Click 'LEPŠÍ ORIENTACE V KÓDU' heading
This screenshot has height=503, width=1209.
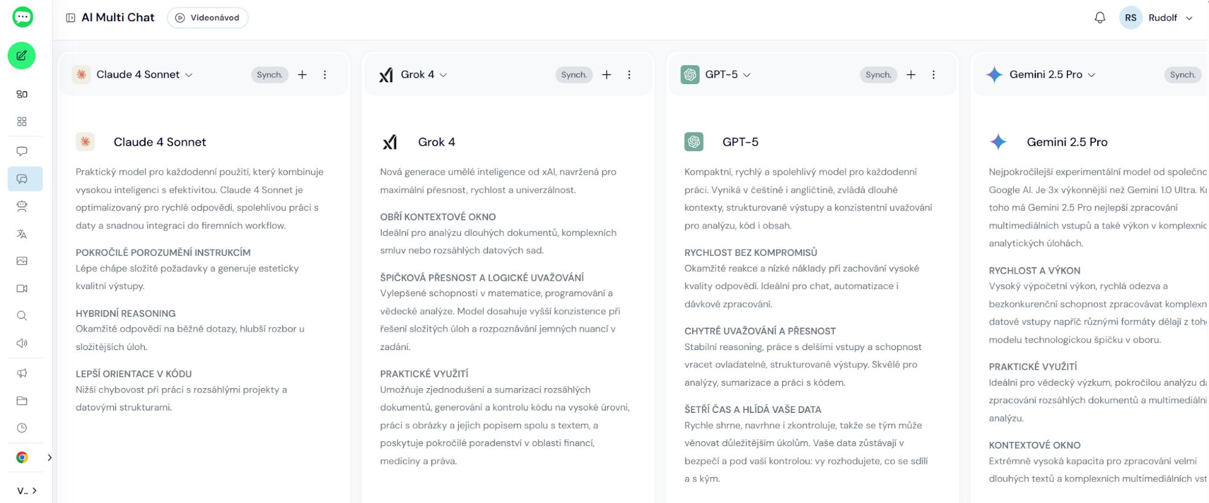point(134,374)
